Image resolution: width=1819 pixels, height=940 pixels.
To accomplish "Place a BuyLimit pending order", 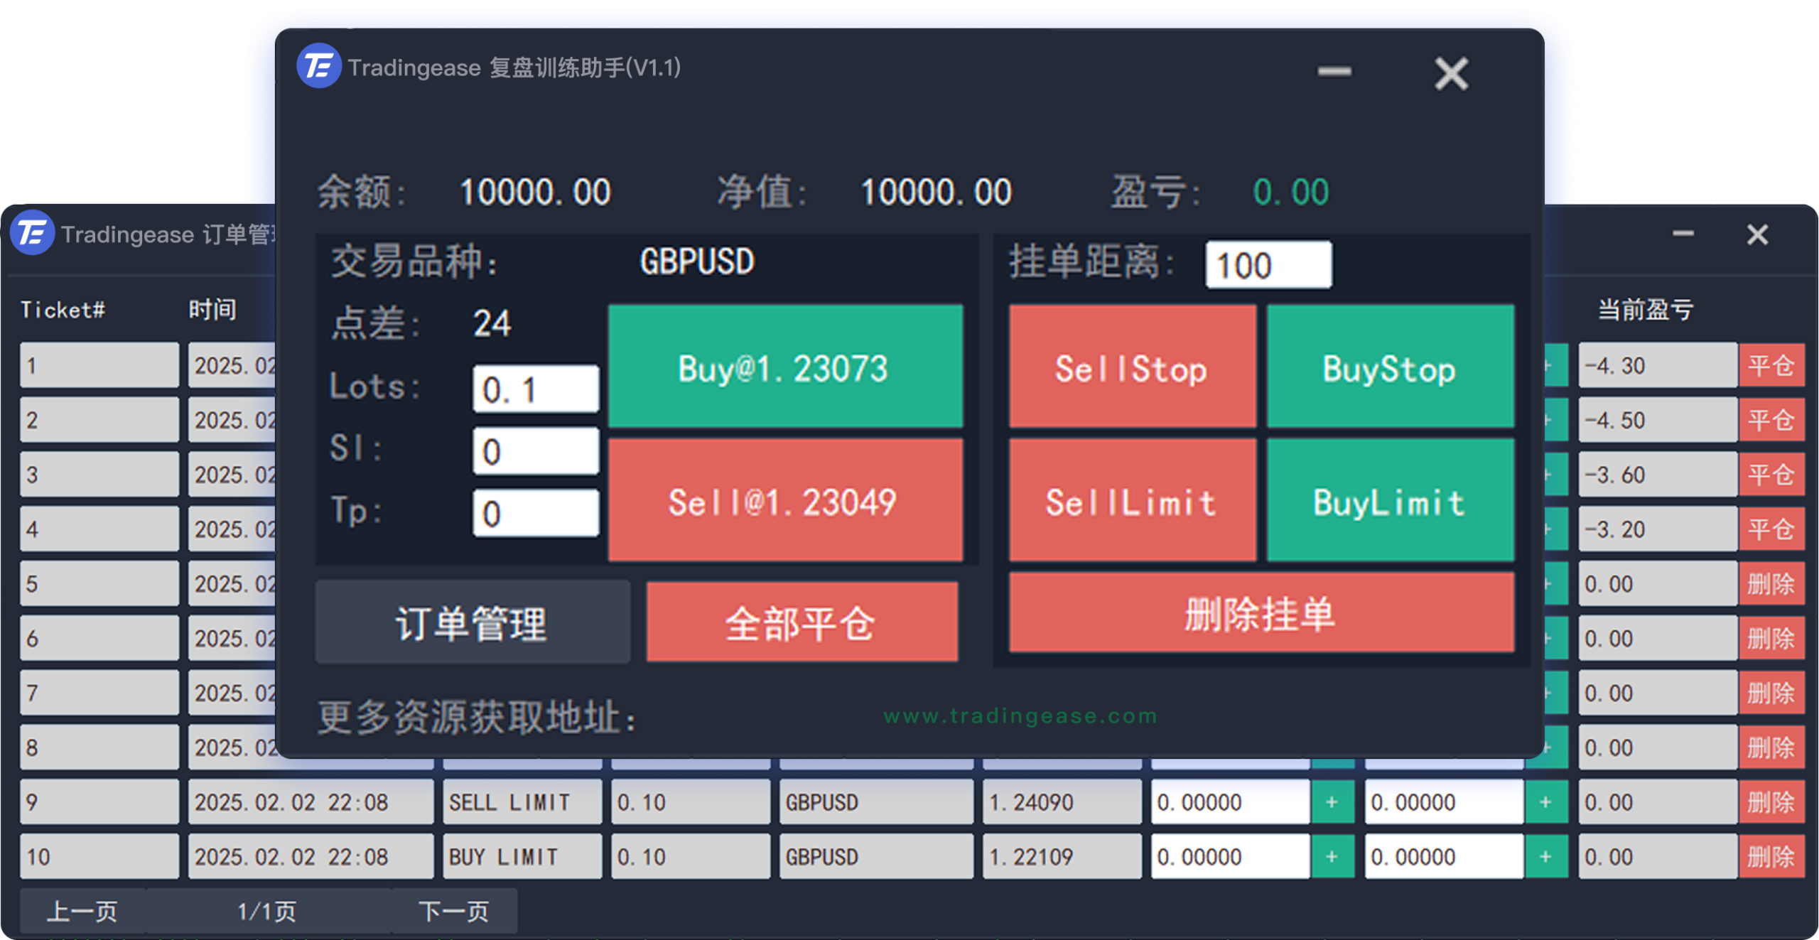I will coord(1390,501).
